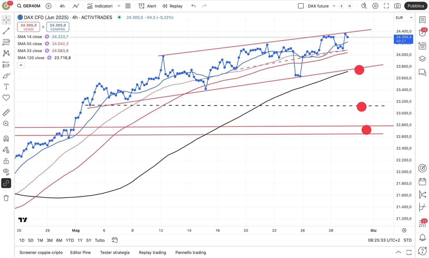Open the Indicatori favorites dropdown arrow
Screen dimensions: 429x258
pos(119,6)
